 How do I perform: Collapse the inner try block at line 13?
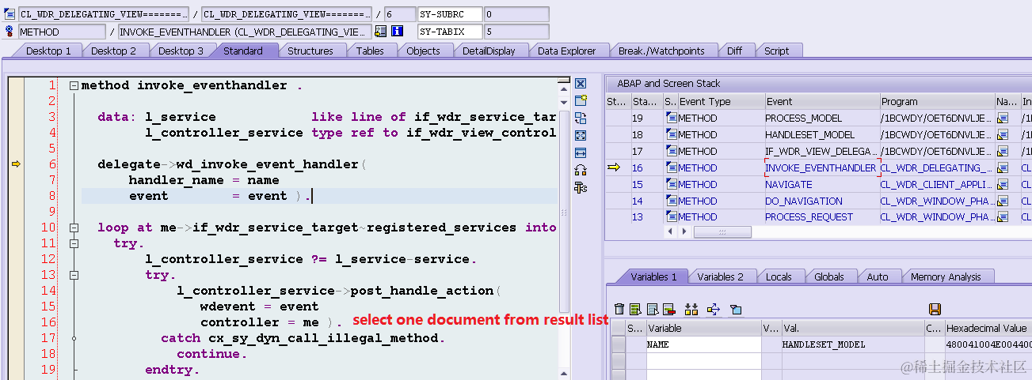[74, 275]
